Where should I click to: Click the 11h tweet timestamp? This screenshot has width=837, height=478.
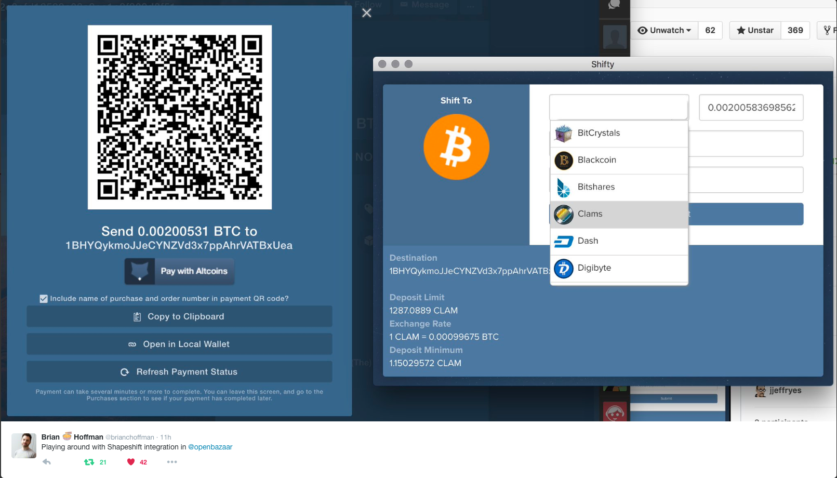tap(165, 437)
